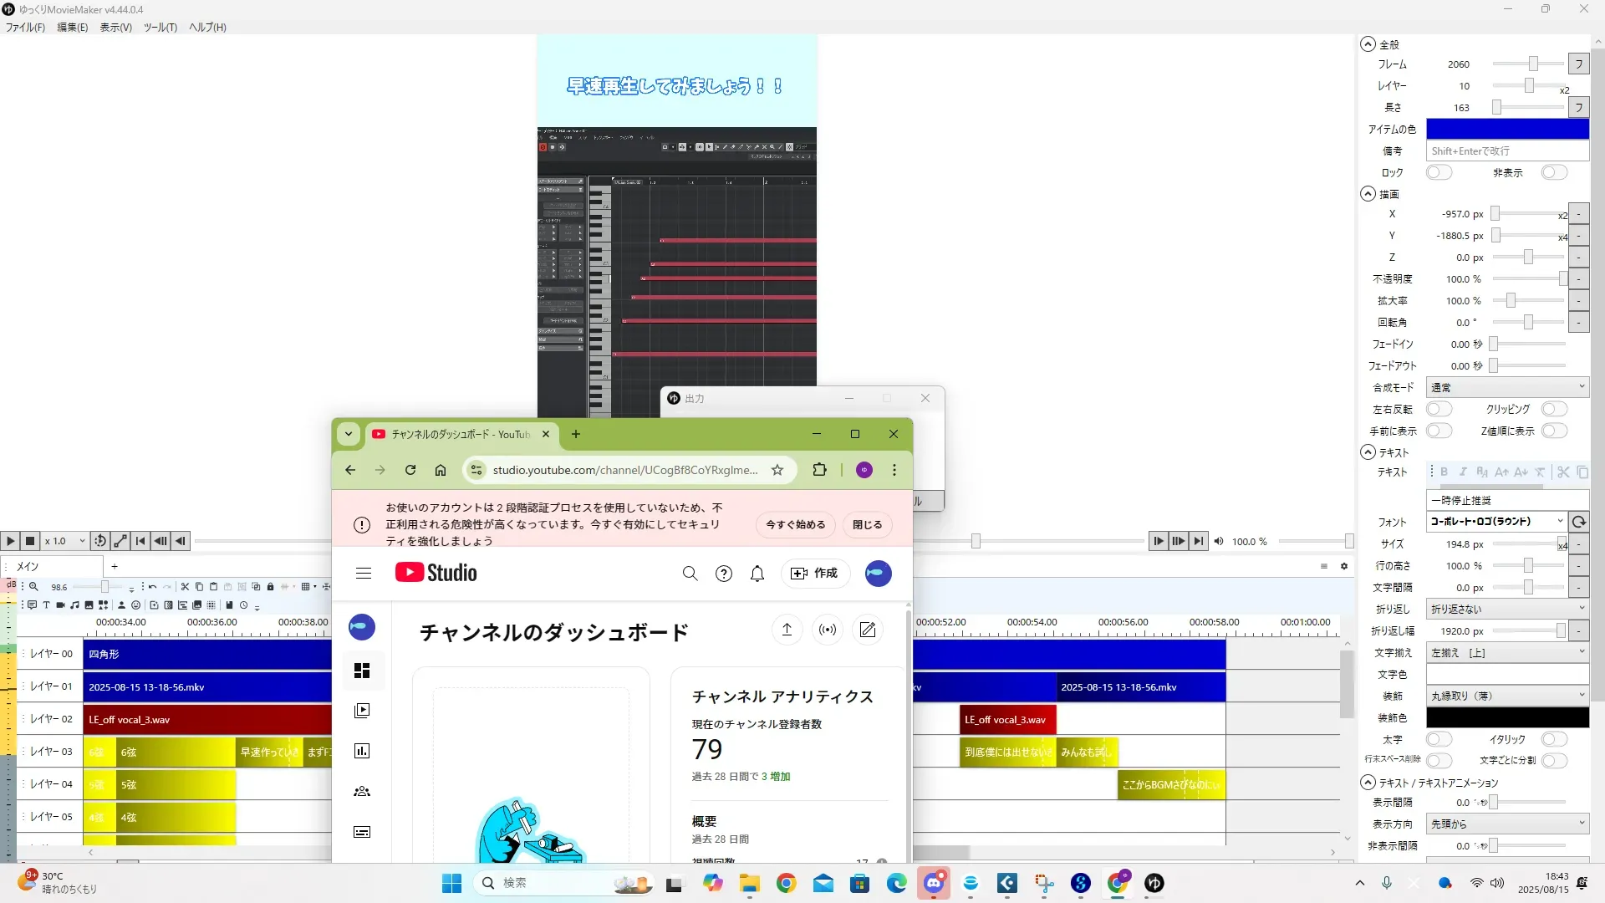Enable the 左右反転 toggle
1605x903 pixels.
[1439, 409]
